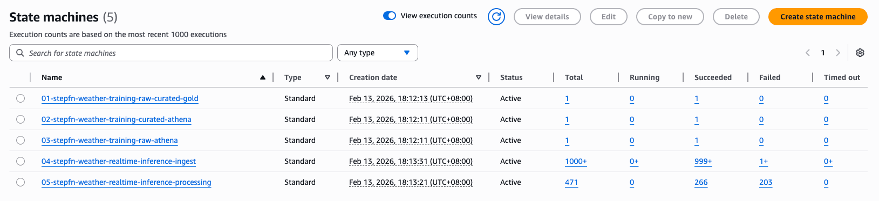Image resolution: width=879 pixels, height=201 pixels.
Task: Click the Status column header
Action: [511, 77]
